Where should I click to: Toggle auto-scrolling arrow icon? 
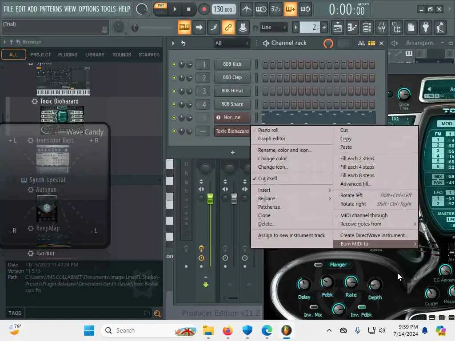point(199,28)
